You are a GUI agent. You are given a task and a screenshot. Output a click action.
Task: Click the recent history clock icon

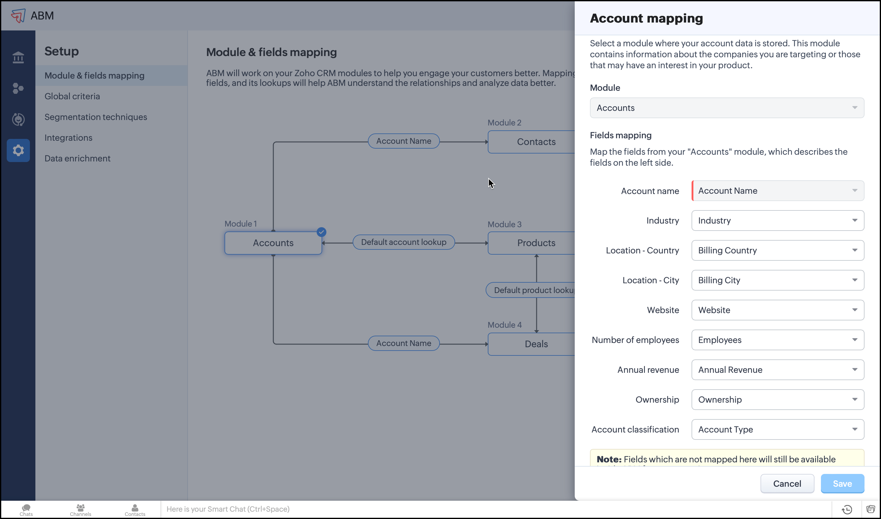click(x=847, y=510)
